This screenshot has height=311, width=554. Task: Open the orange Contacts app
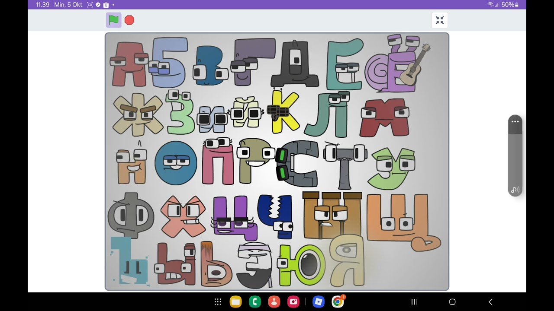(x=274, y=302)
